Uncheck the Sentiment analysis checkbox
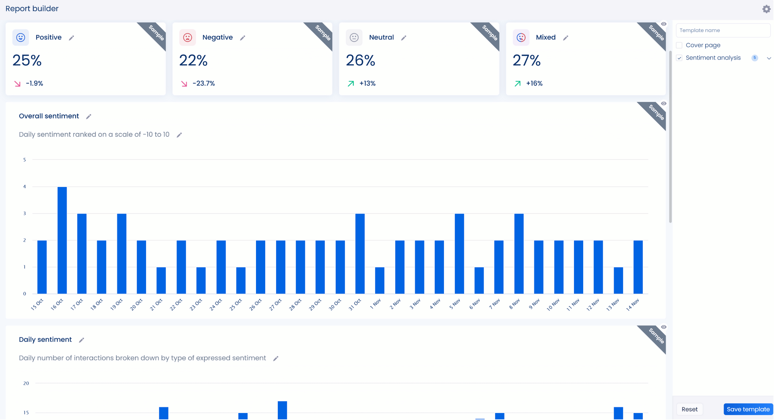This screenshot has height=420, width=774. point(679,58)
